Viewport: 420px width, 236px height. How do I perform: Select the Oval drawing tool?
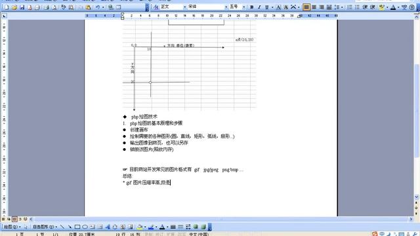[85, 227]
